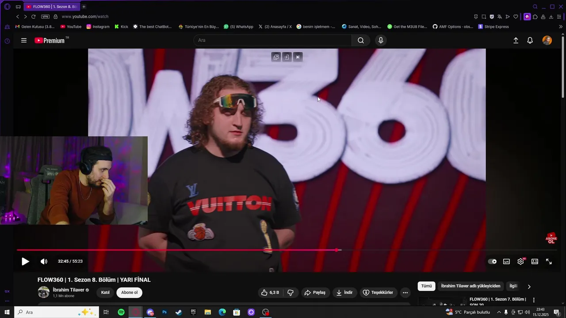Open Spotify from the taskbar

pyautogui.click(x=121, y=312)
